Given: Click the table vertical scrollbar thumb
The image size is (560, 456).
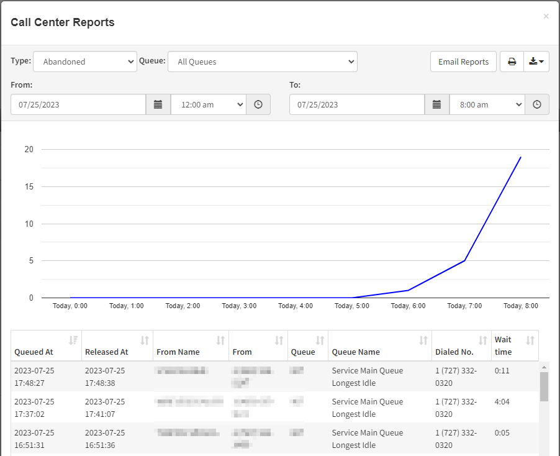Looking at the screenshot, I should [544, 386].
